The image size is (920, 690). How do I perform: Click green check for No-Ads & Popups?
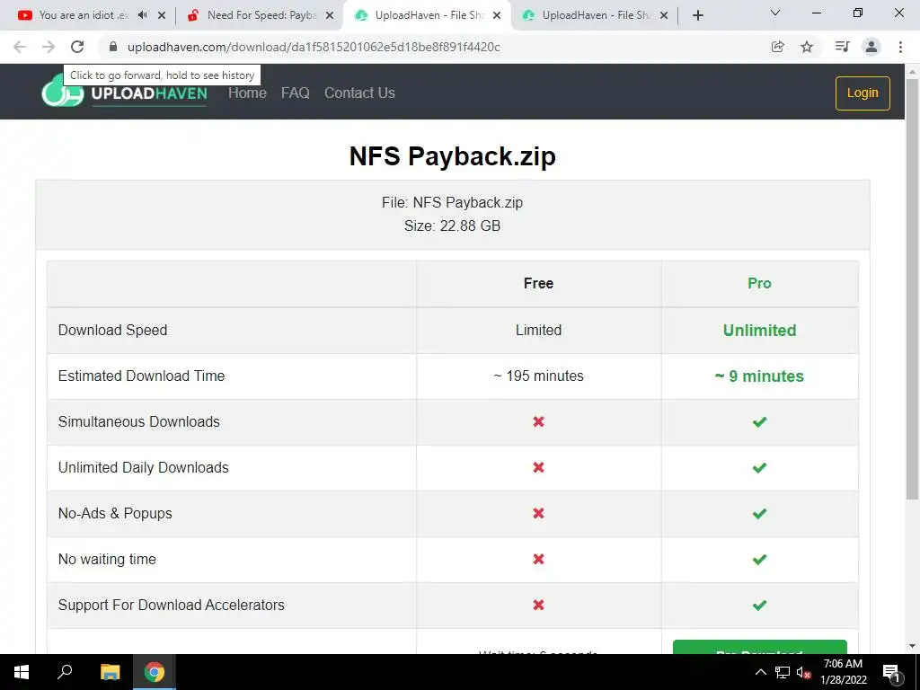759,513
